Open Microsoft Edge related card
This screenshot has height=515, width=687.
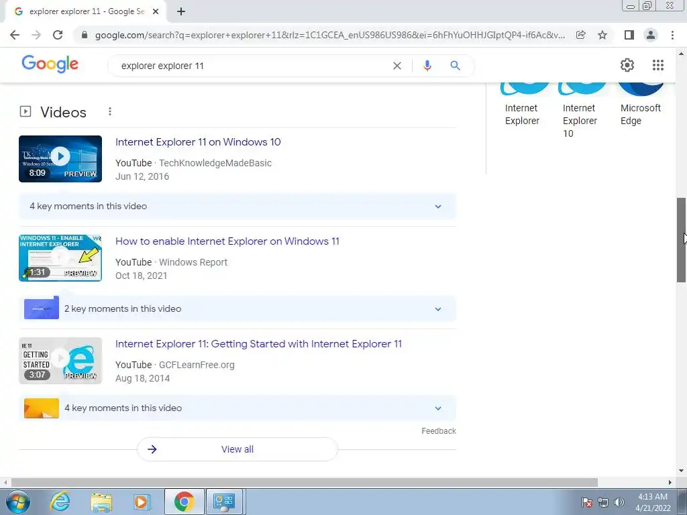pyautogui.click(x=640, y=105)
